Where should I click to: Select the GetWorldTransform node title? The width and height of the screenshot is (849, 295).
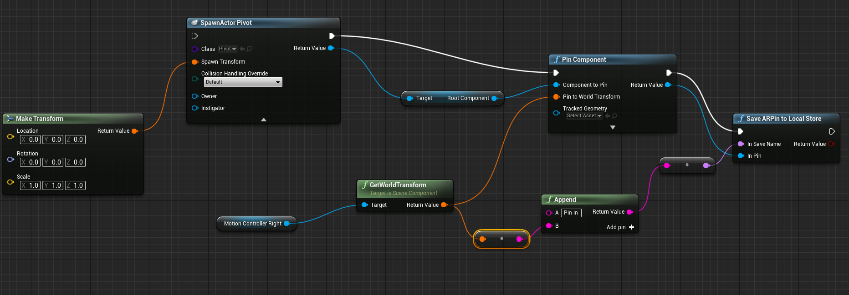(398, 185)
